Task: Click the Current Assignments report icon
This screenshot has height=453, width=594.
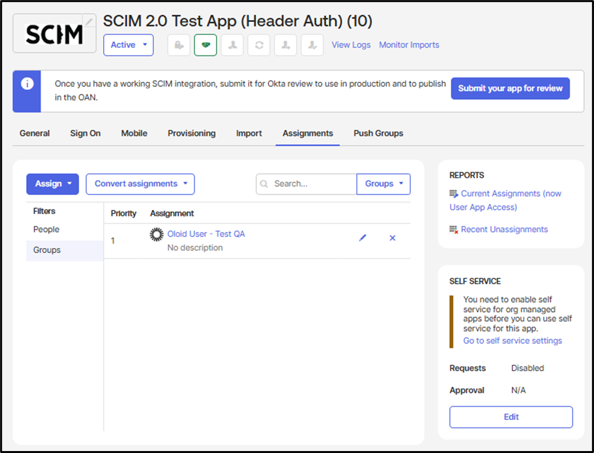Action: click(x=454, y=194)
